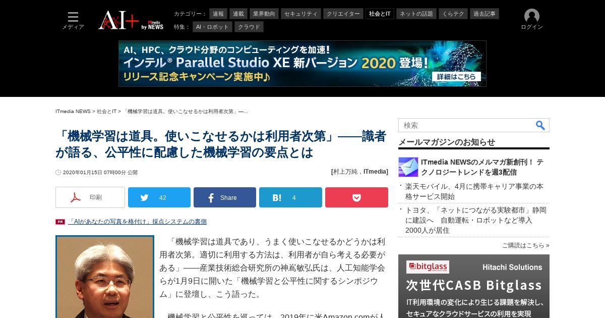The width and height of the screenshot is (605, 318).
Task: Open the 楽天モバイル news link
Action: (x=474, y=191)
